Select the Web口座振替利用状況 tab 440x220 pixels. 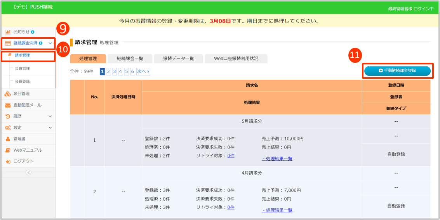click(236, 59)
